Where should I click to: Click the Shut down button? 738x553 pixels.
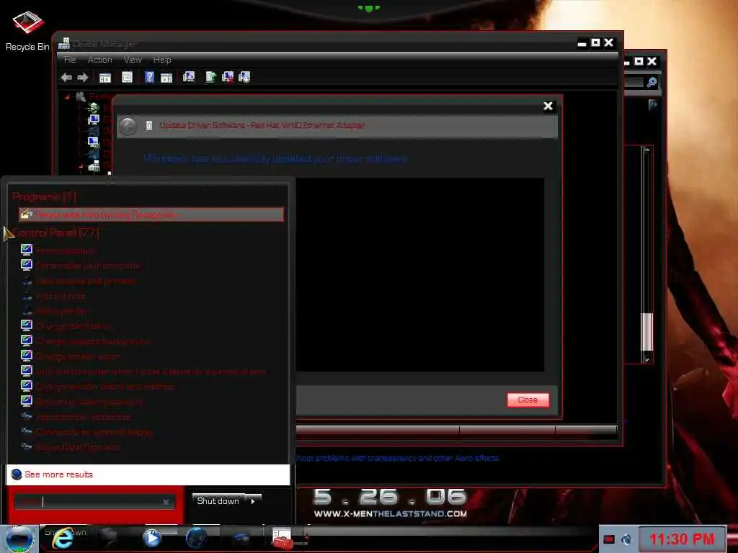218,501
